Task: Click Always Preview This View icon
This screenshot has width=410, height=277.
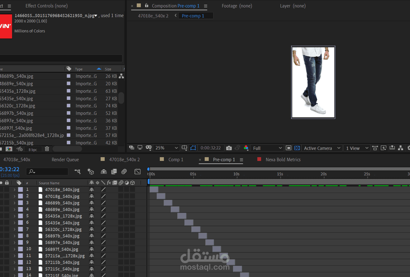Action: 131,148
